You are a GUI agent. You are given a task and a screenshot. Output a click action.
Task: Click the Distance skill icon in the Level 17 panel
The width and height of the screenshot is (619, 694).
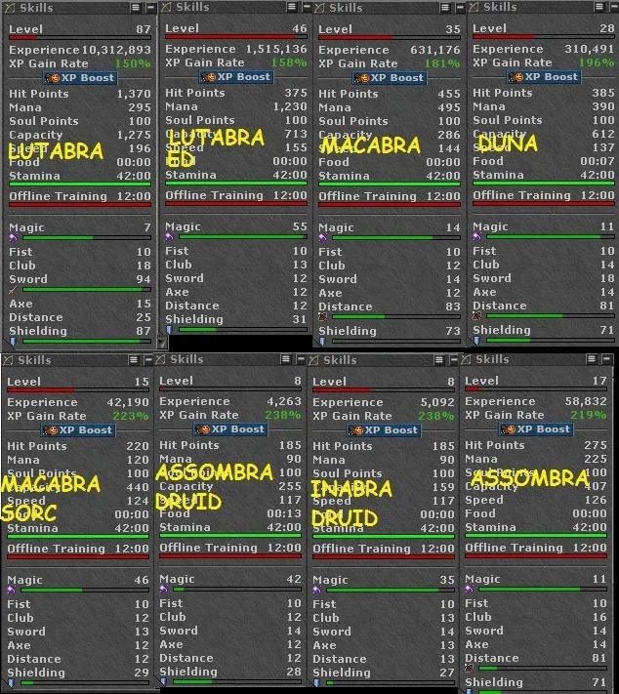pos(470,669)
